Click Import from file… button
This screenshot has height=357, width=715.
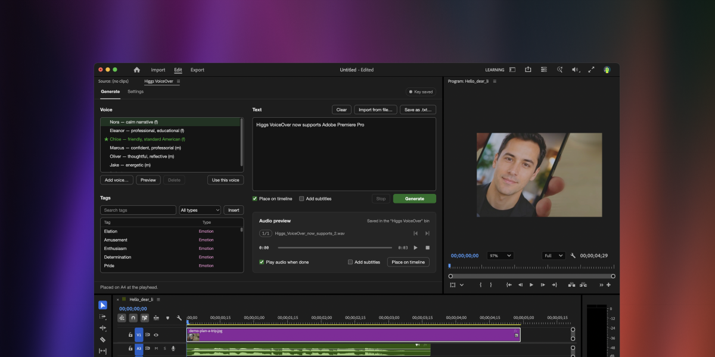click(x=375, y=109)
